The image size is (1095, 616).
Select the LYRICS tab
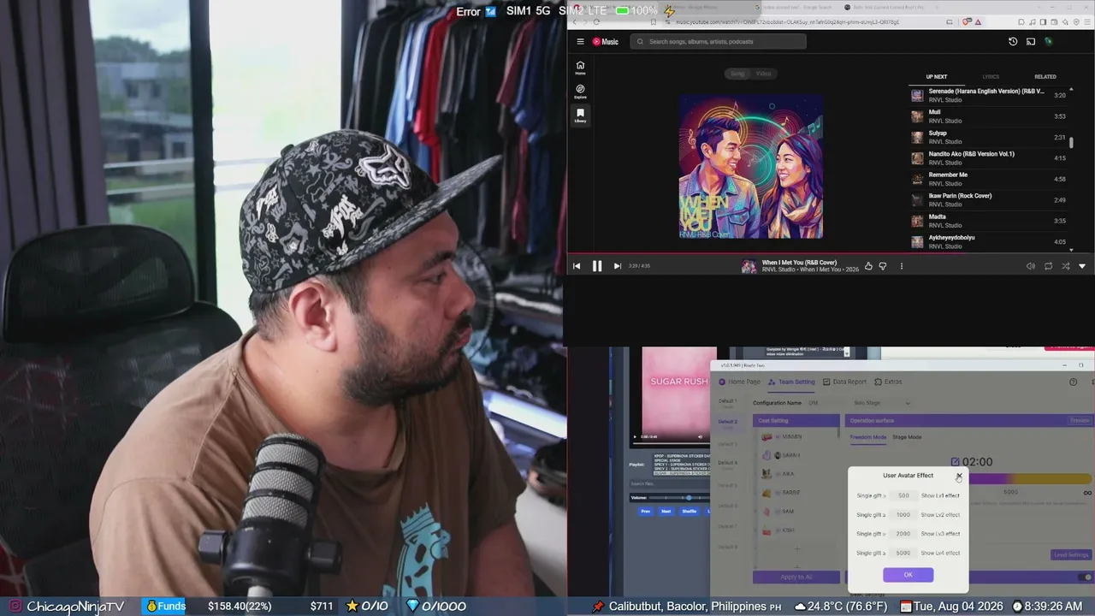(991, 77)
